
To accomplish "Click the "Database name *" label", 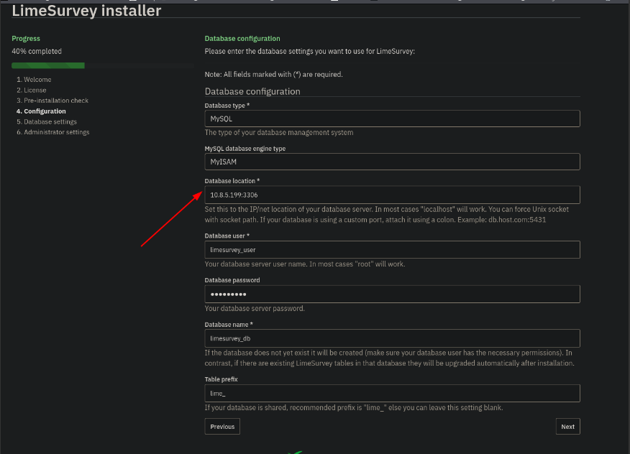I will tap(229, 325).
